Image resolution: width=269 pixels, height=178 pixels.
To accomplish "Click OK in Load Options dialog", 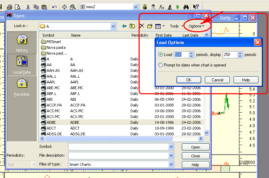I will click(x=189, y=80).
